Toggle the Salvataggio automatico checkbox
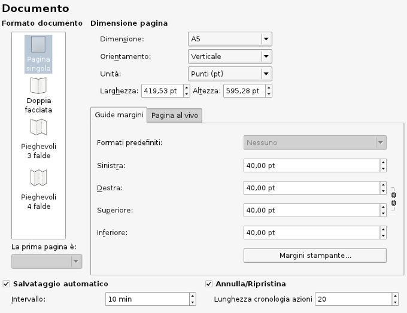The height and width of the screenshot is (313, 407). pos(6,284)
